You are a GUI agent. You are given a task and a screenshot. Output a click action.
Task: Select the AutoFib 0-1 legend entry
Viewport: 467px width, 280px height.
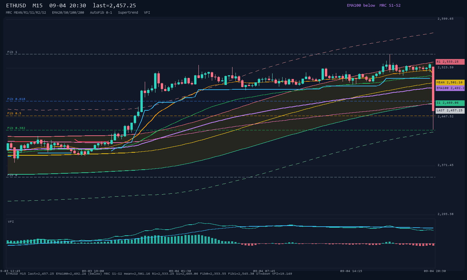[101, 13]
